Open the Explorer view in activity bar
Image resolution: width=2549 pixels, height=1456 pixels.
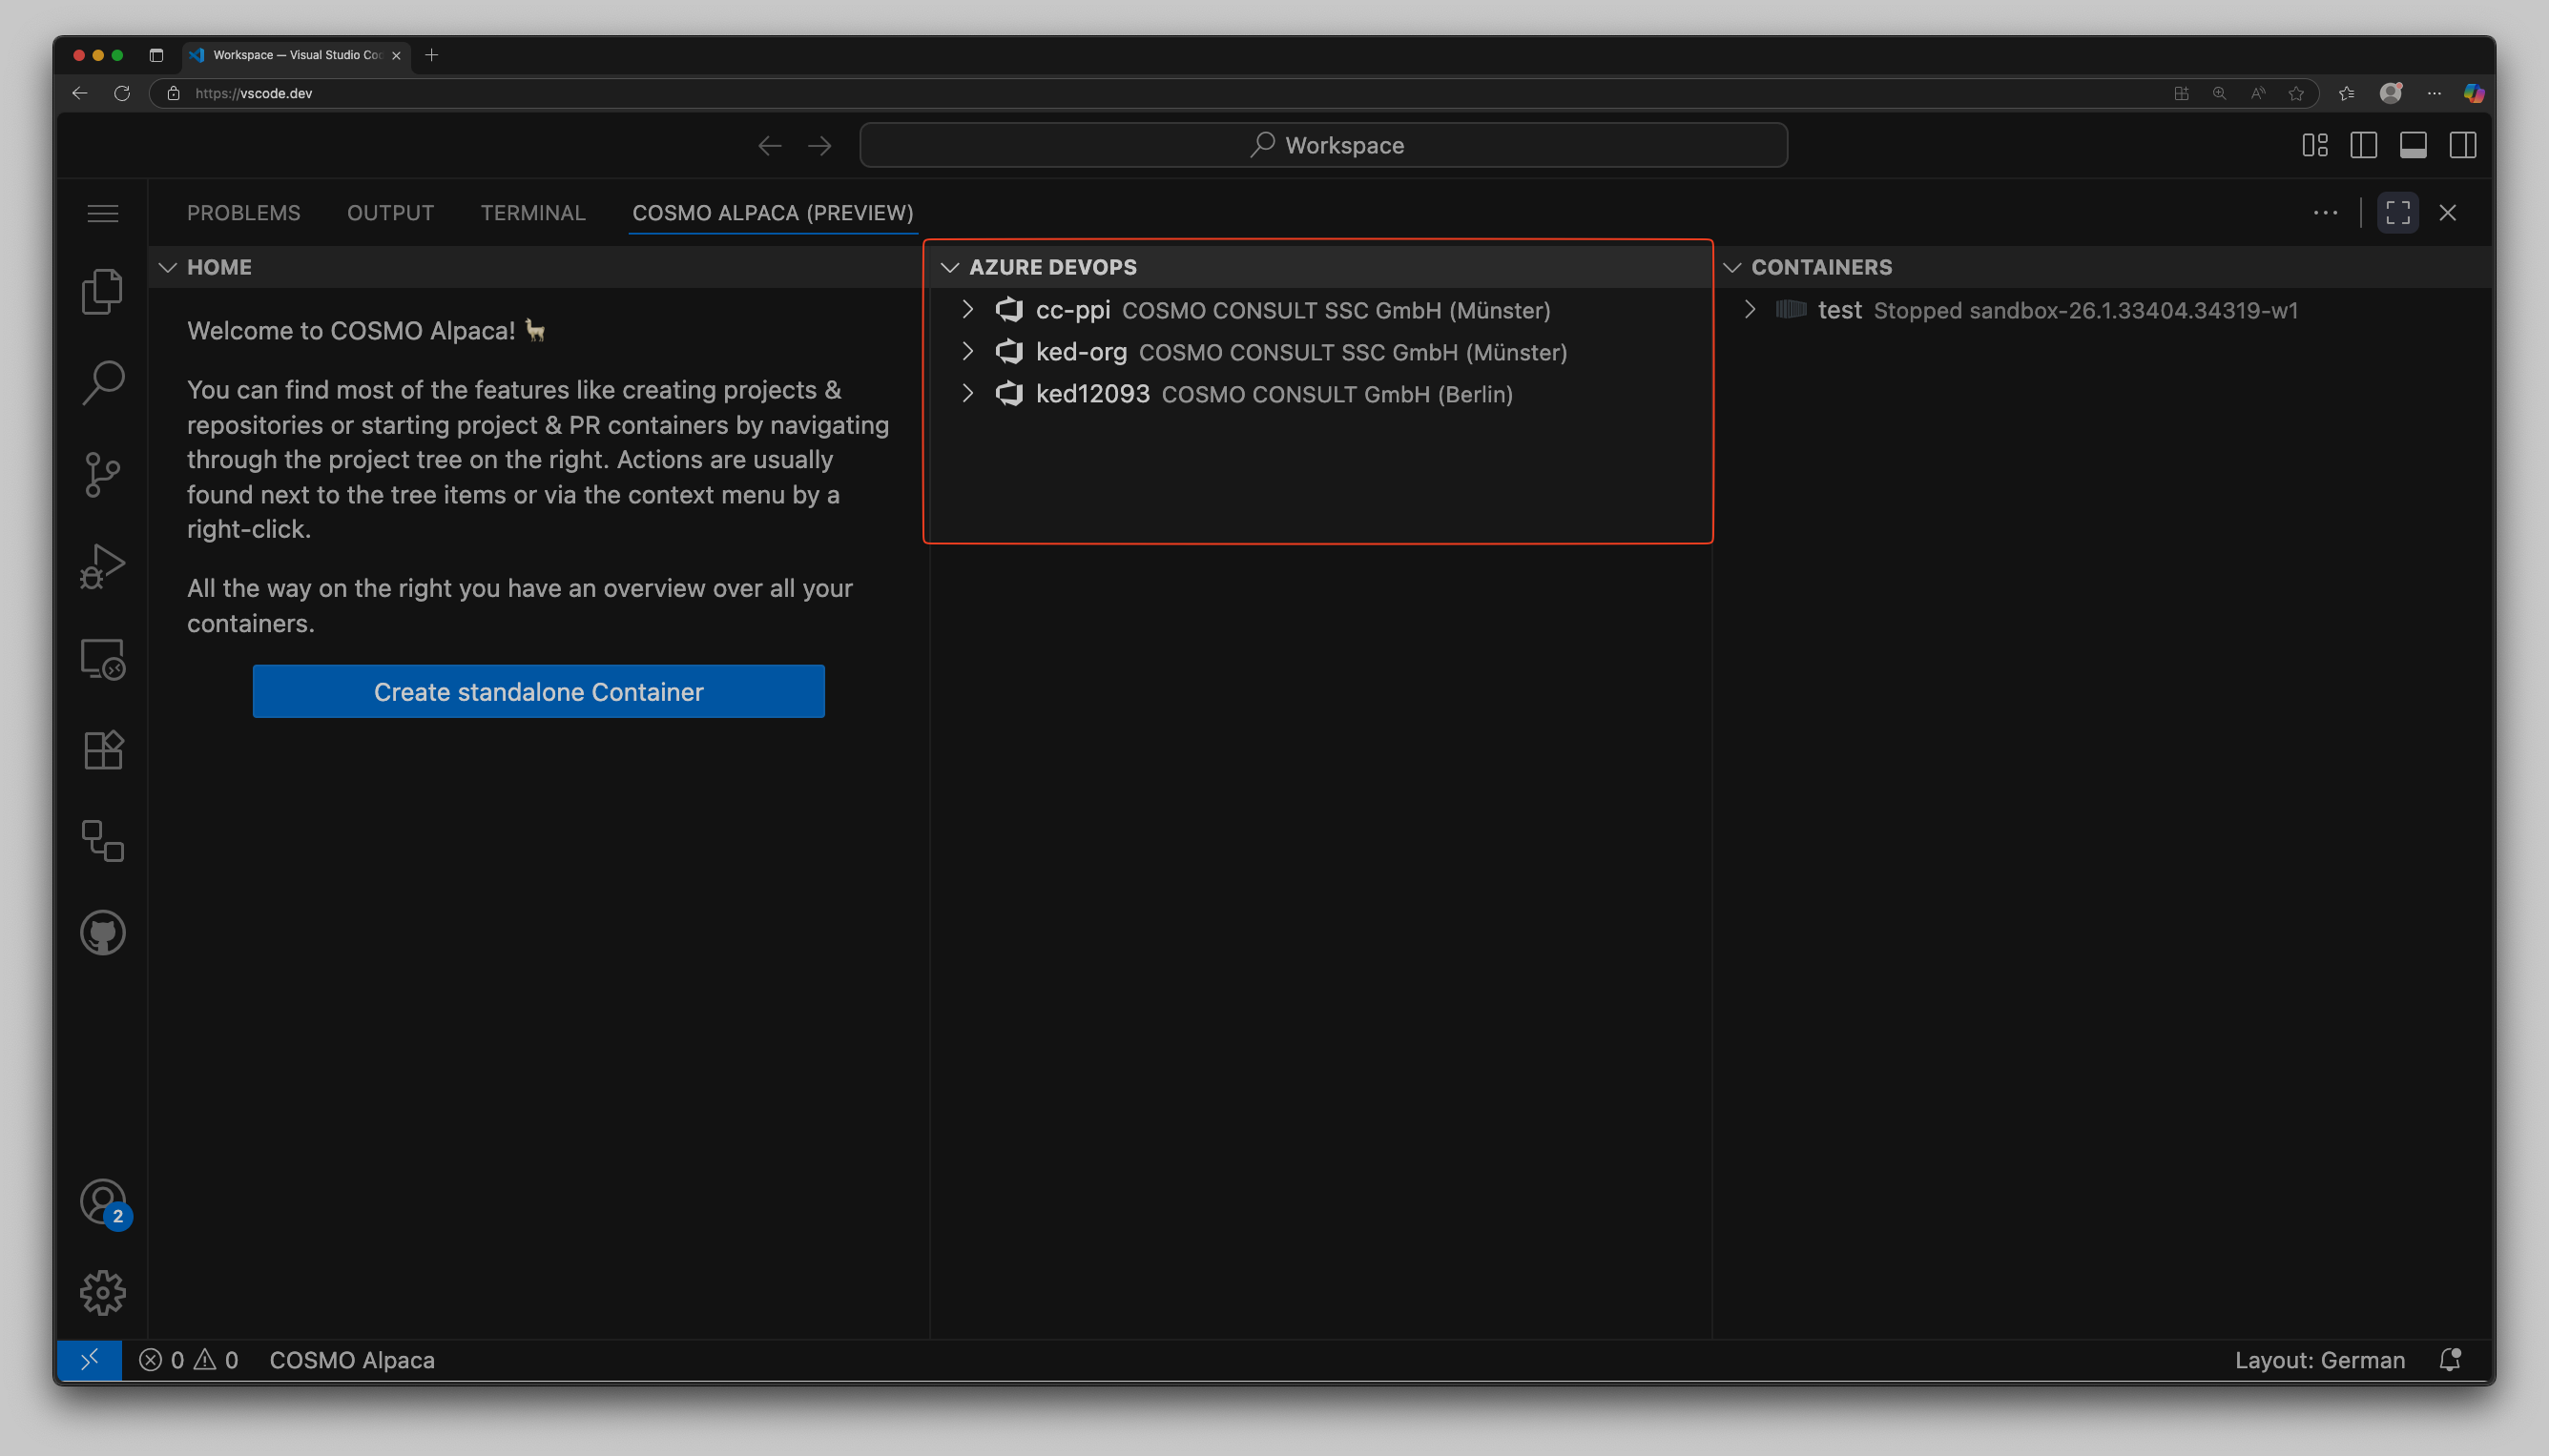[102, 291]
